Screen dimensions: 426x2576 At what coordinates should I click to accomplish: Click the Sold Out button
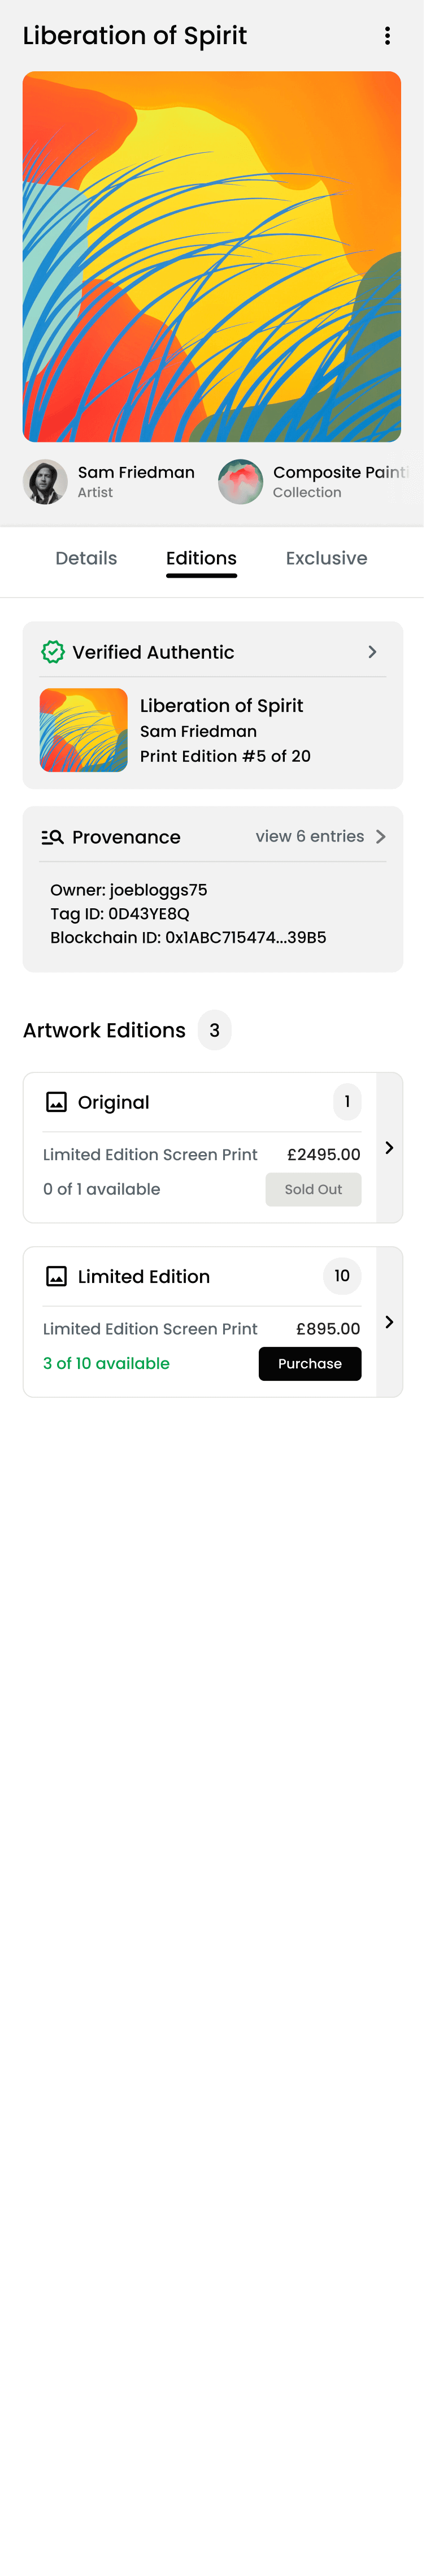[313, 1189]
